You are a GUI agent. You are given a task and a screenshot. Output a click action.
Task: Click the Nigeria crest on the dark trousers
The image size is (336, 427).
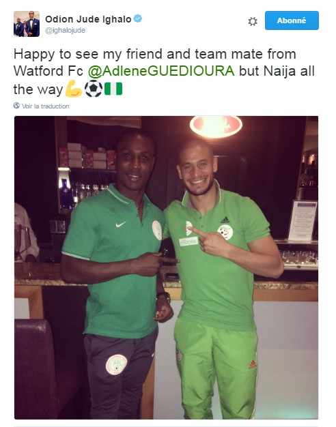pos(117,364)
